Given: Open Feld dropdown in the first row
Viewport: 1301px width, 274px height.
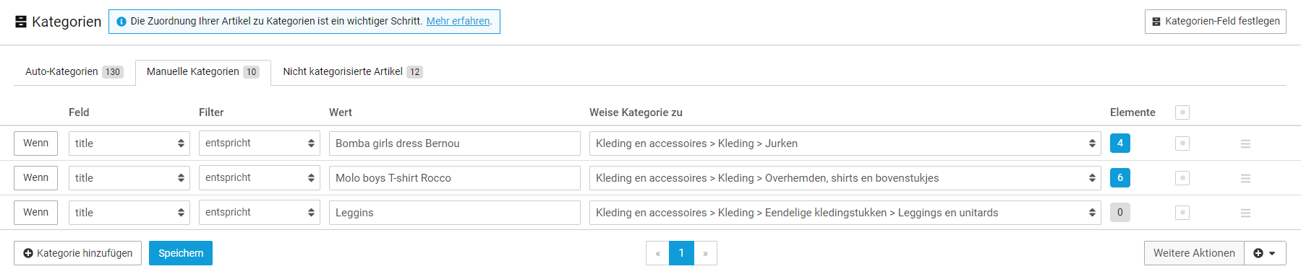Looking at the screenshot, I should (x=129, y=143).
